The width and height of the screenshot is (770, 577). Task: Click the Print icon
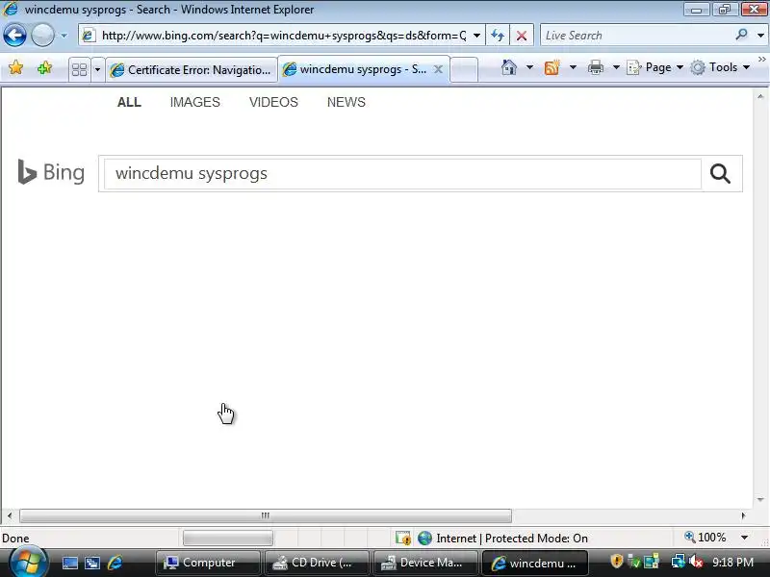(x=595, y=67)
